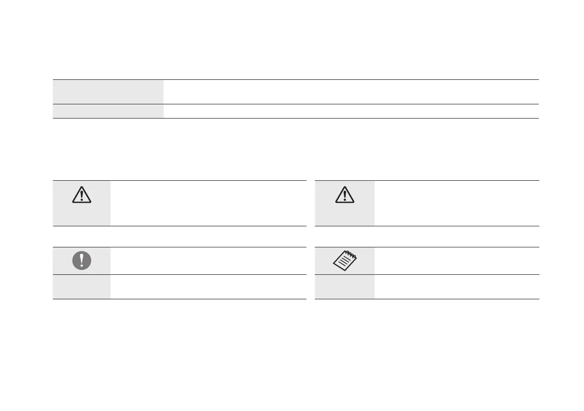Screen dimensions: 584x411
Task: Click the wide white cell in top table's first row
Action: (x=351, y=92)
